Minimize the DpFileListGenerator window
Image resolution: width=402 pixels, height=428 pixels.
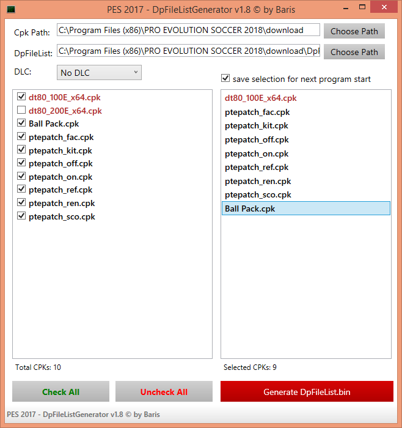[346, 9]
